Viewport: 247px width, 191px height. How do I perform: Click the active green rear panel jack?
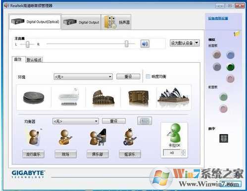[x=230, y=67]
